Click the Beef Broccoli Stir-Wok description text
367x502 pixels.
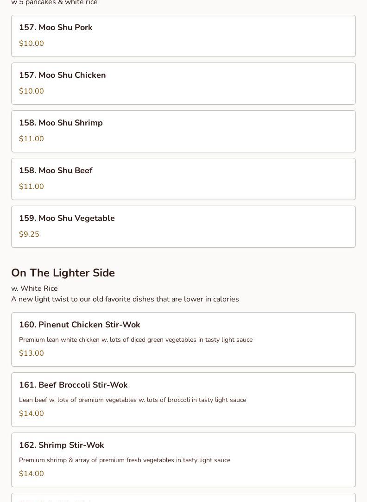(133, 400)
